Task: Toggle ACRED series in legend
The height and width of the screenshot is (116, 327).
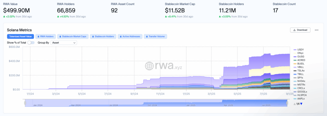Action: tap(300, 60)
